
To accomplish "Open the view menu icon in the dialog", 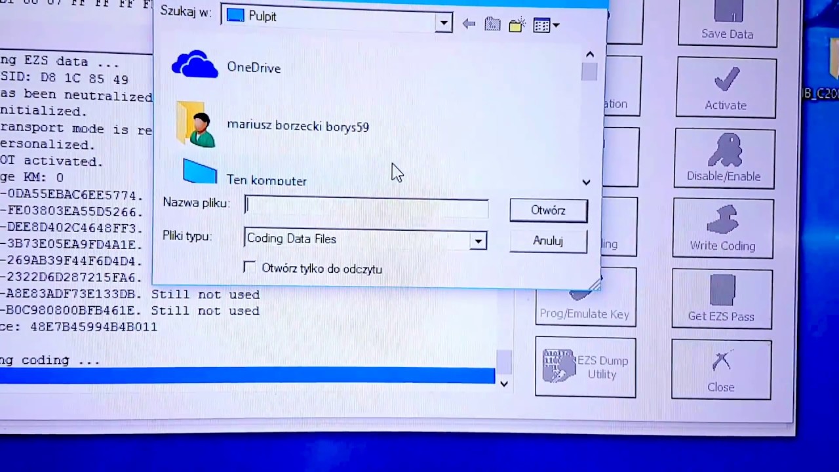I will 546,26.
